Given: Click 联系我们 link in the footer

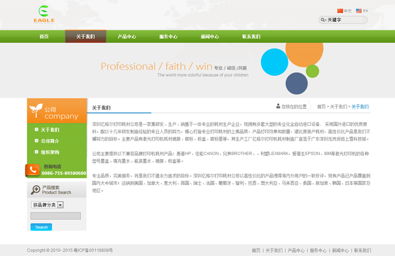Looking at the screenshot, I should 362,250.
